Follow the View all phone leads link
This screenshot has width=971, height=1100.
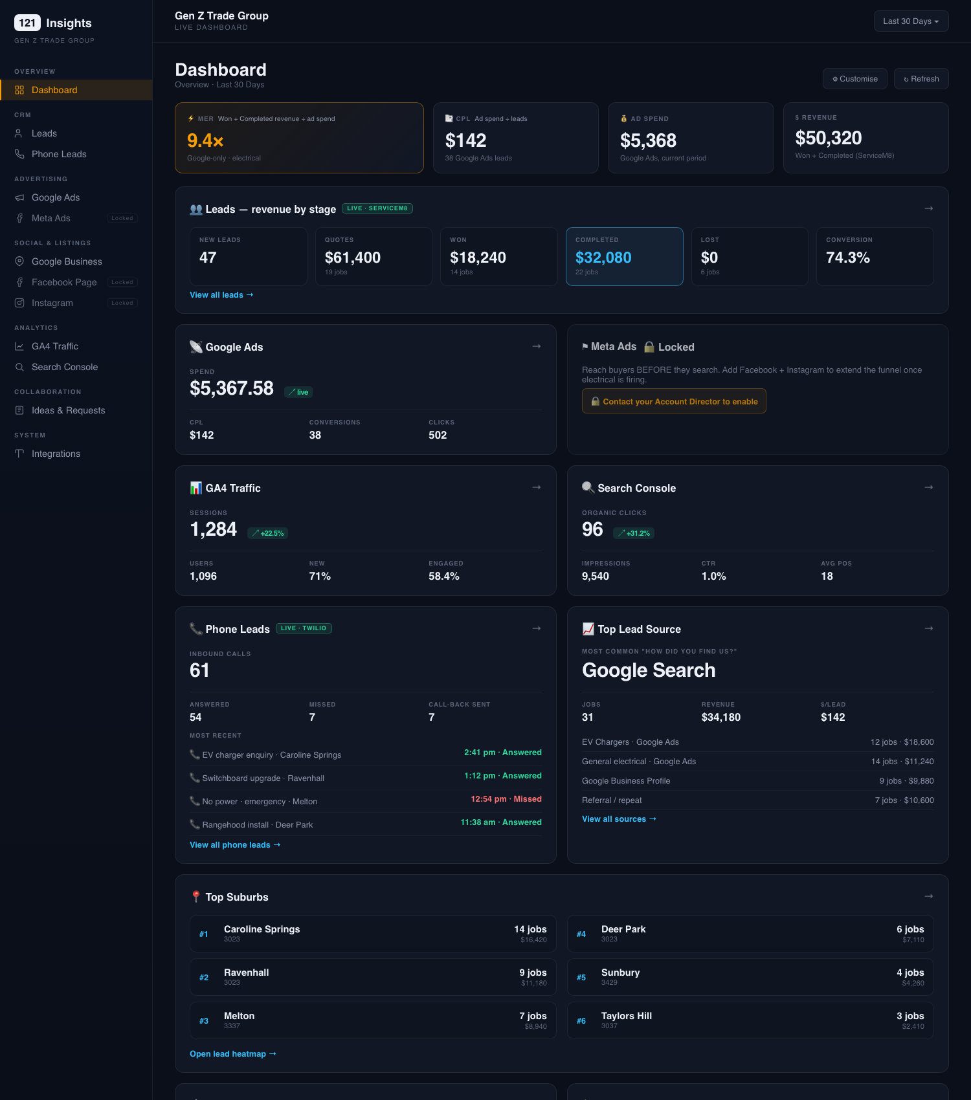coord(235,845)
